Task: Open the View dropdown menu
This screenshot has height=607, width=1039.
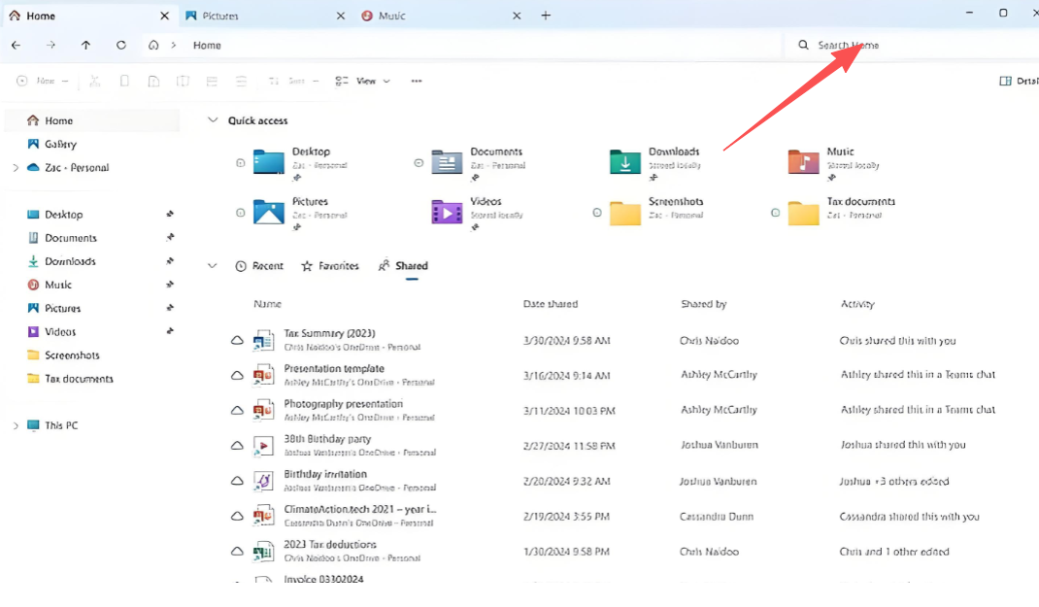Action: tap(363, 82)
